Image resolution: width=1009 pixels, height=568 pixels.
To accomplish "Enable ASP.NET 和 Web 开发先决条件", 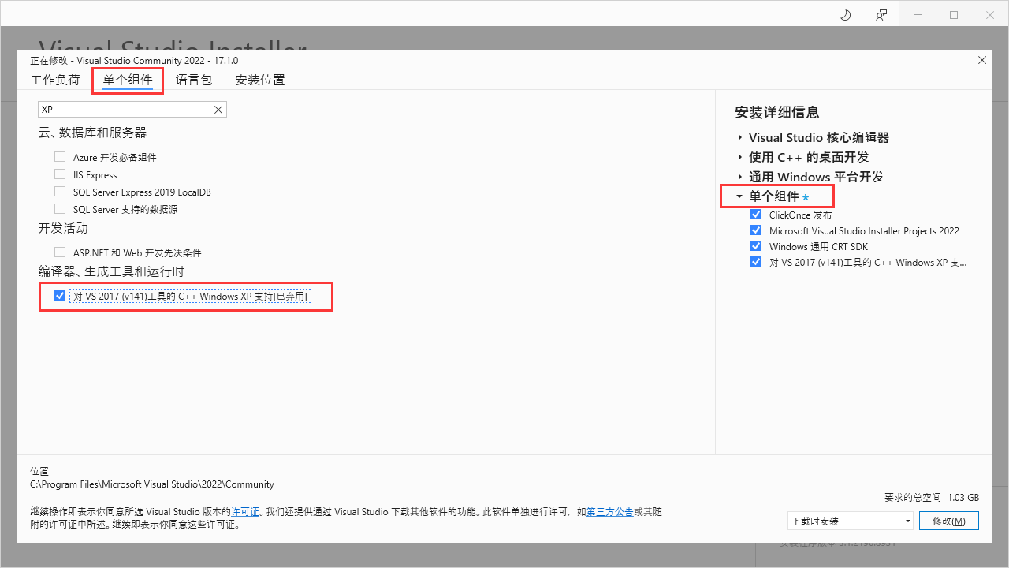I will pos(60,252).
